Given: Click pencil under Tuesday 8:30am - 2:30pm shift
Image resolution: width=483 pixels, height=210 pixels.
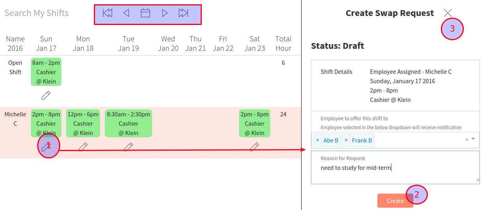Looking at the screenshot, I should pos(128,147).
